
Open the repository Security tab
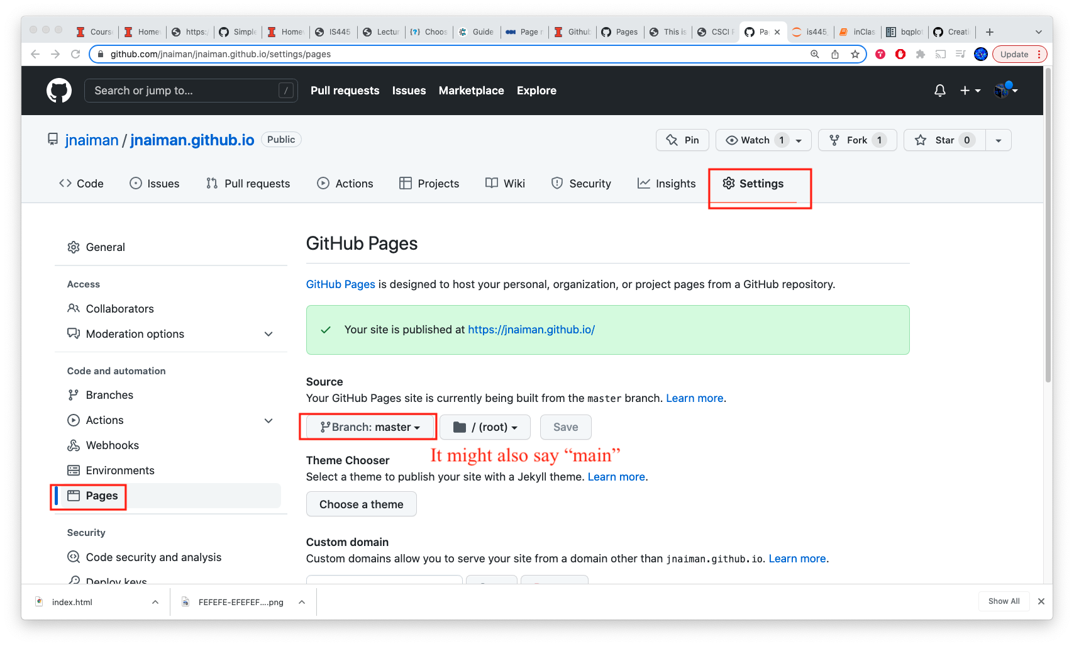(x=581, y=184)
